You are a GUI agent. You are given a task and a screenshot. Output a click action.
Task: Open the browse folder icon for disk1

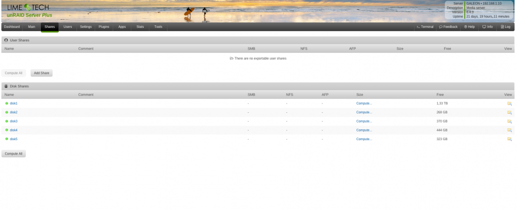click(x=509, y=103)
